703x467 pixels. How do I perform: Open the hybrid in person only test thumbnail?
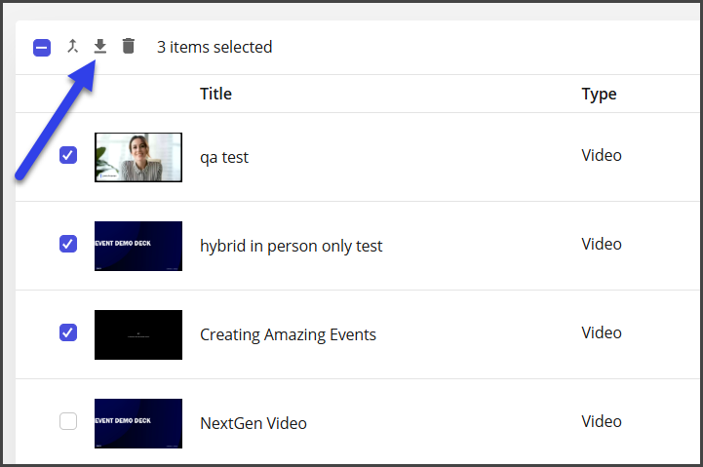[138, 246]
